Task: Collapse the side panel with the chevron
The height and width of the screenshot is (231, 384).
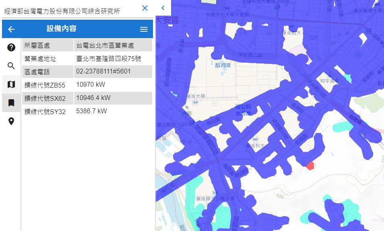Action: [x=163, y=8]
